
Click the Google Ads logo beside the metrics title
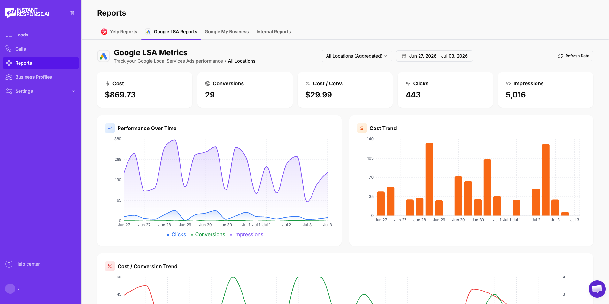(104, 56)
